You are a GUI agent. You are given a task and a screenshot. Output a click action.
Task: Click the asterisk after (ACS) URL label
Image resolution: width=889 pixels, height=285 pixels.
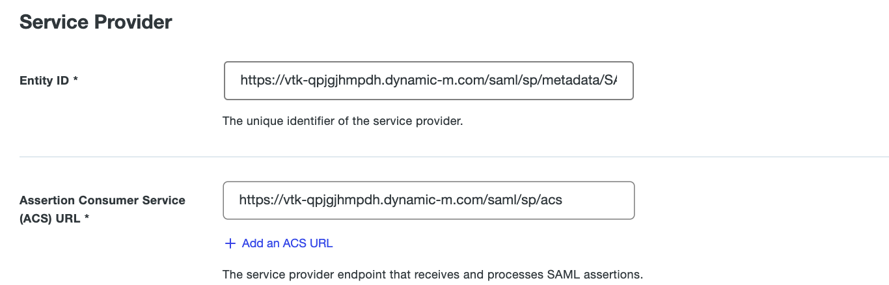86,219
